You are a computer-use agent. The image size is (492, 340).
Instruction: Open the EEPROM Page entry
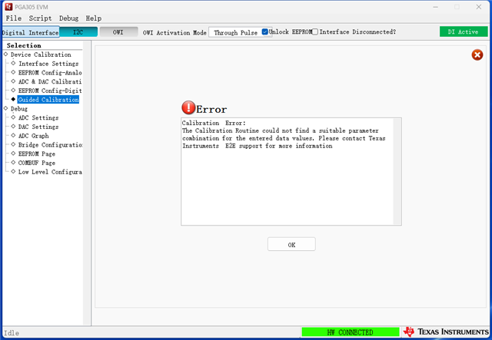pos(37,154)
